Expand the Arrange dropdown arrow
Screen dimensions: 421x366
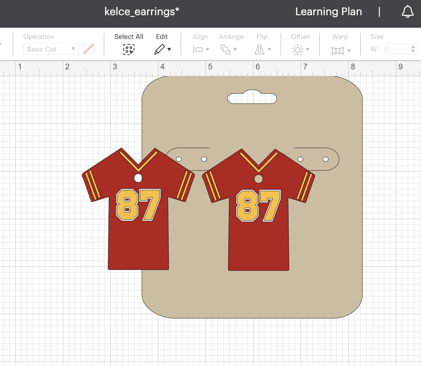click(235, 50)
